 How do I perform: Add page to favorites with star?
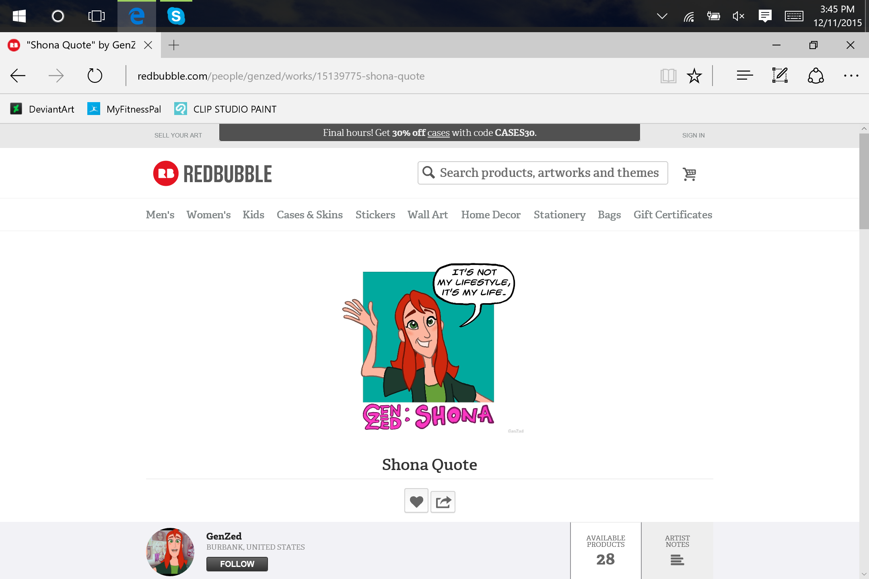(x=694, y=76)
